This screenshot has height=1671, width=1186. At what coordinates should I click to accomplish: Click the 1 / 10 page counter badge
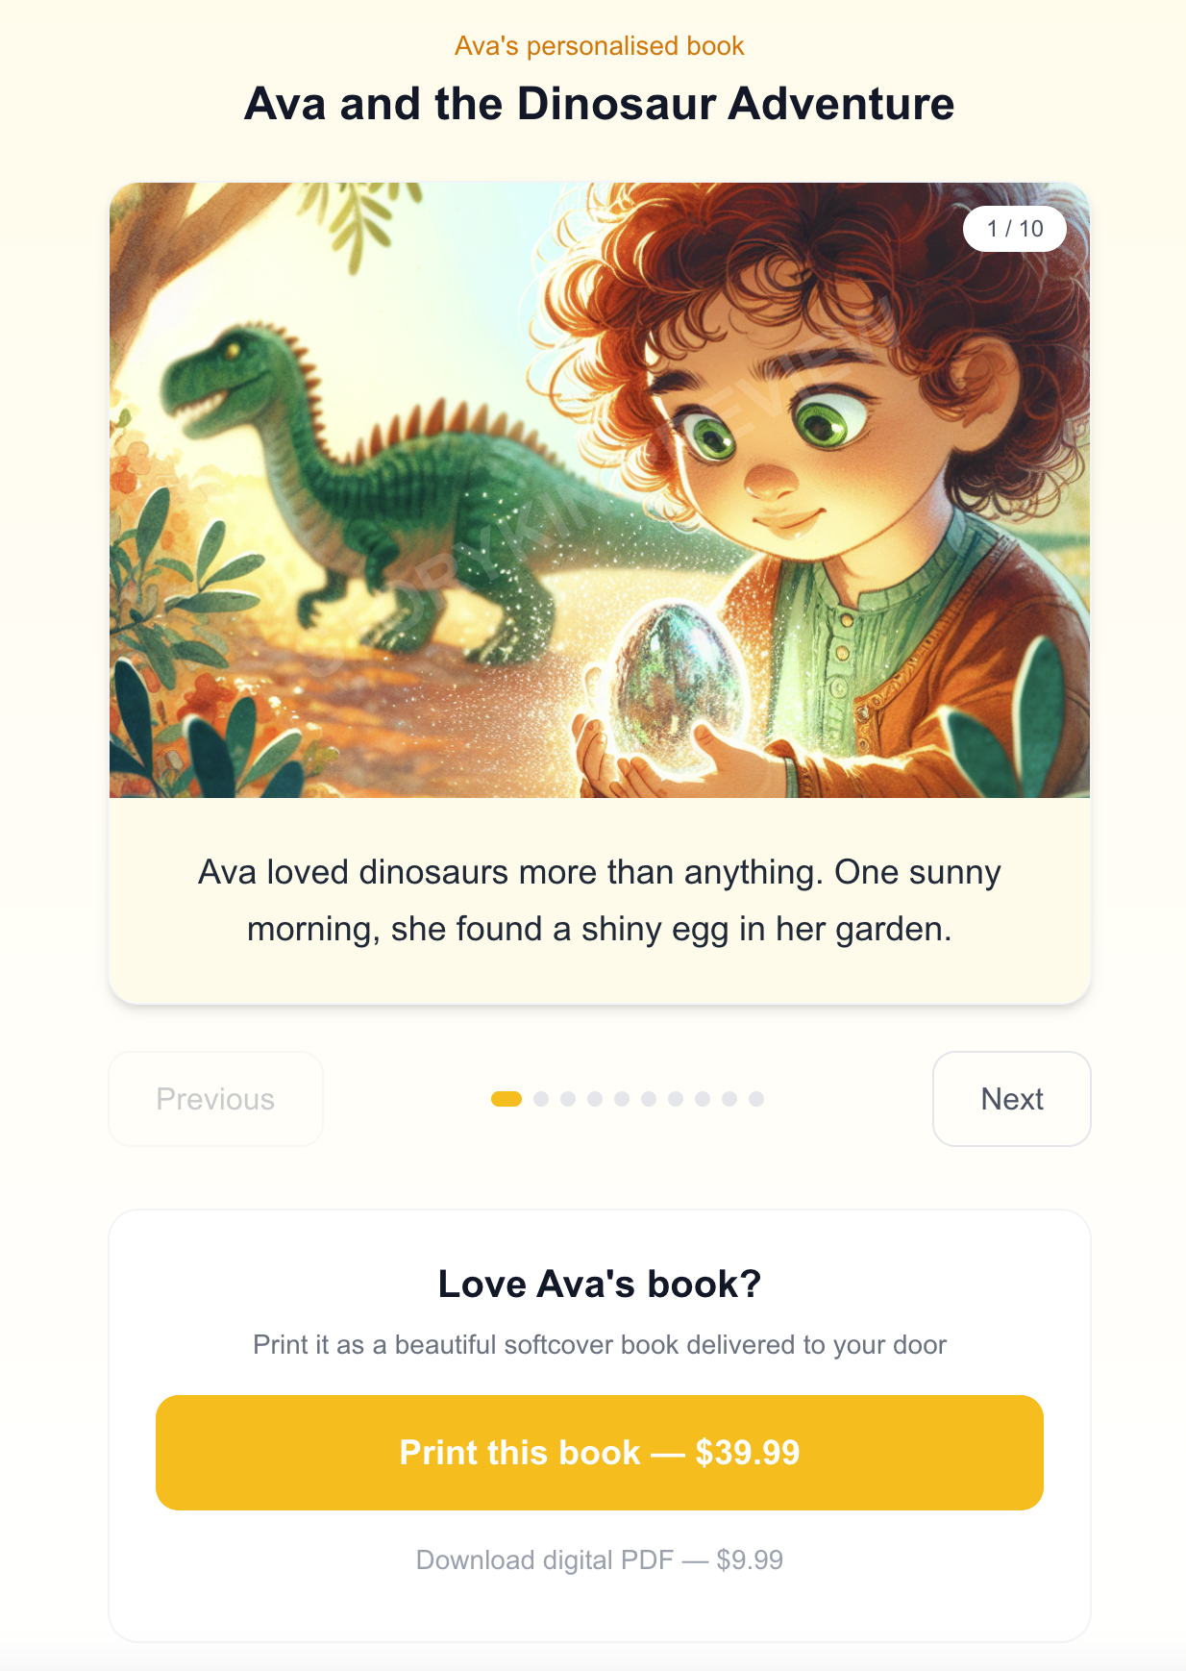click(x=1015, y=229)
